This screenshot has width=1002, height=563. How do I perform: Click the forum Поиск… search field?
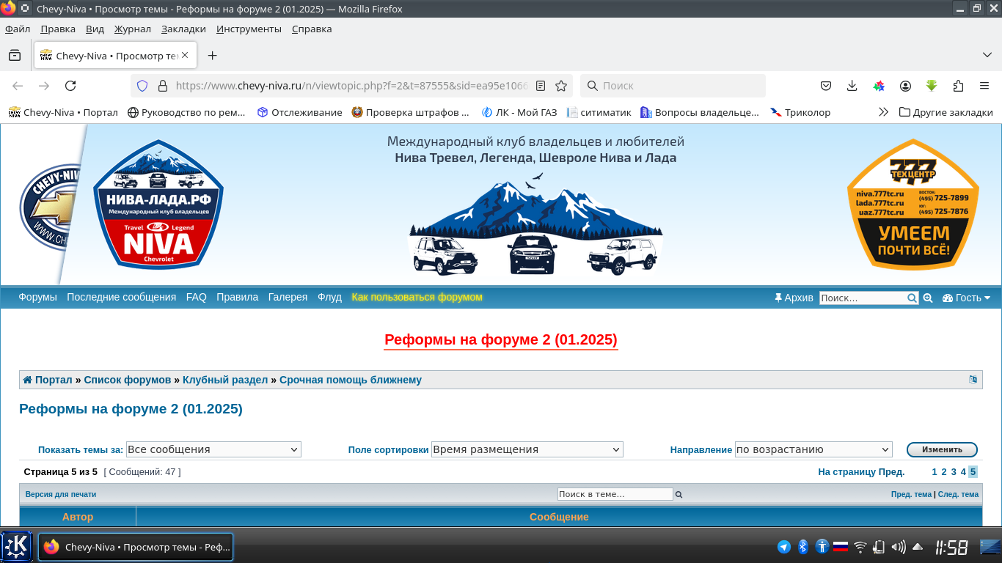pyautogui.click(x=863, y=298)
